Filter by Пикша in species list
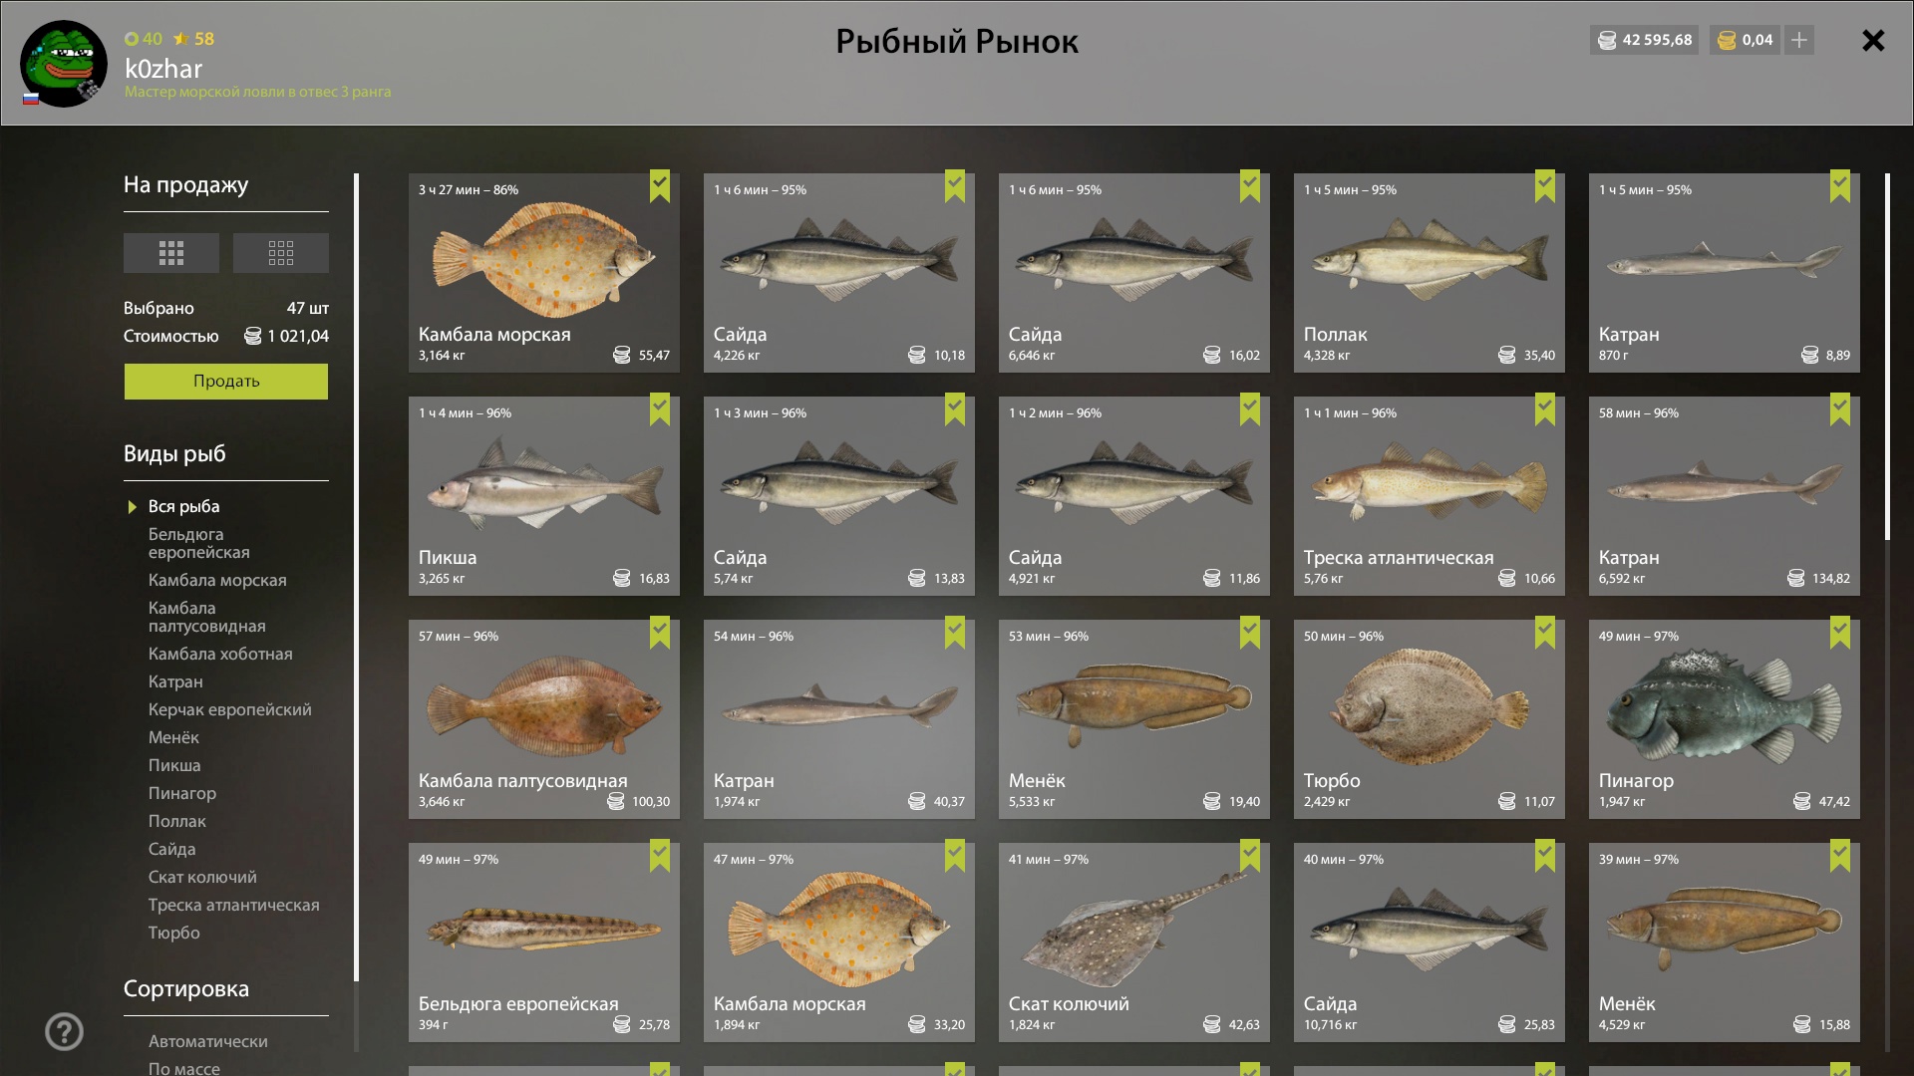 pos(174,765)
